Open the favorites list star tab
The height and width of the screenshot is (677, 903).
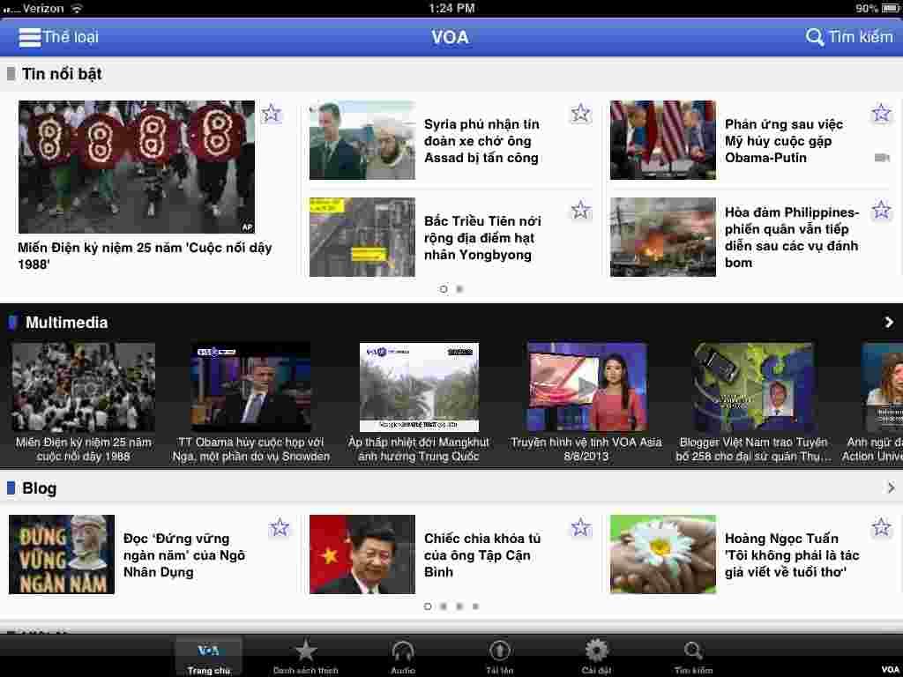[306, 657]
